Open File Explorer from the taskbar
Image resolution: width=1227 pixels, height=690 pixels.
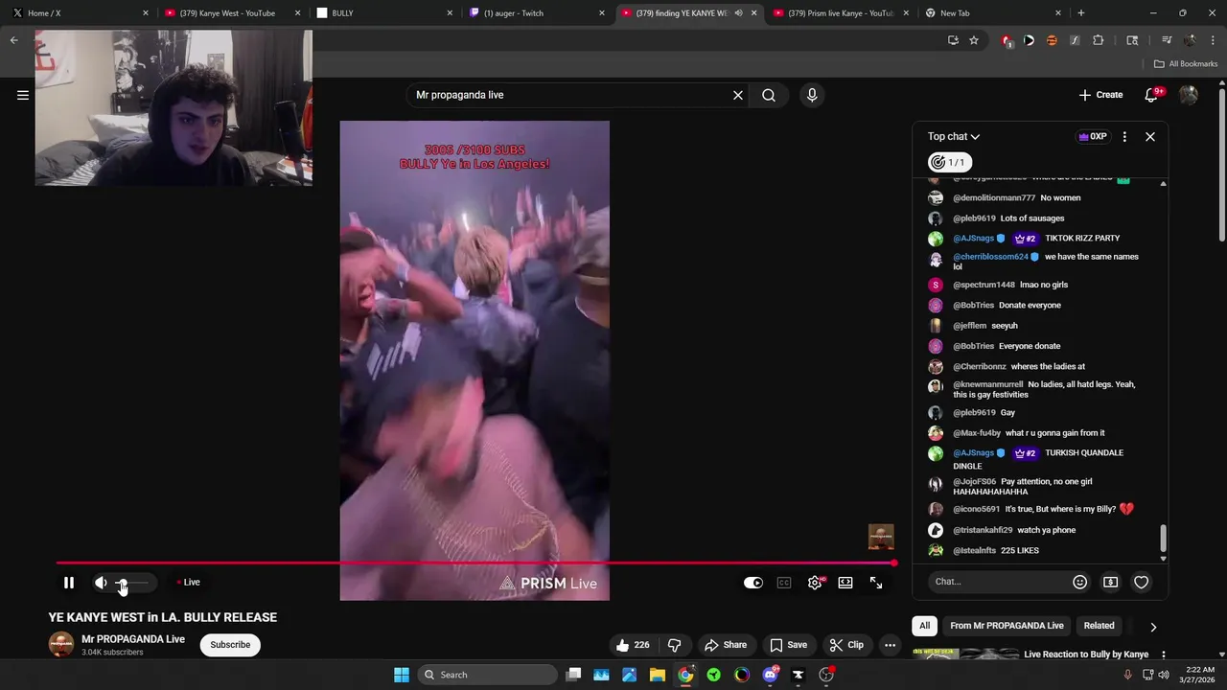click(658, 675)
